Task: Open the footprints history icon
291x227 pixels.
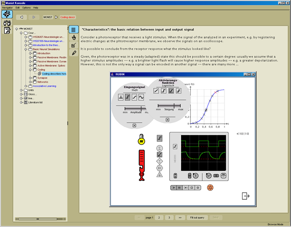Action: click(x=7, y=23)
